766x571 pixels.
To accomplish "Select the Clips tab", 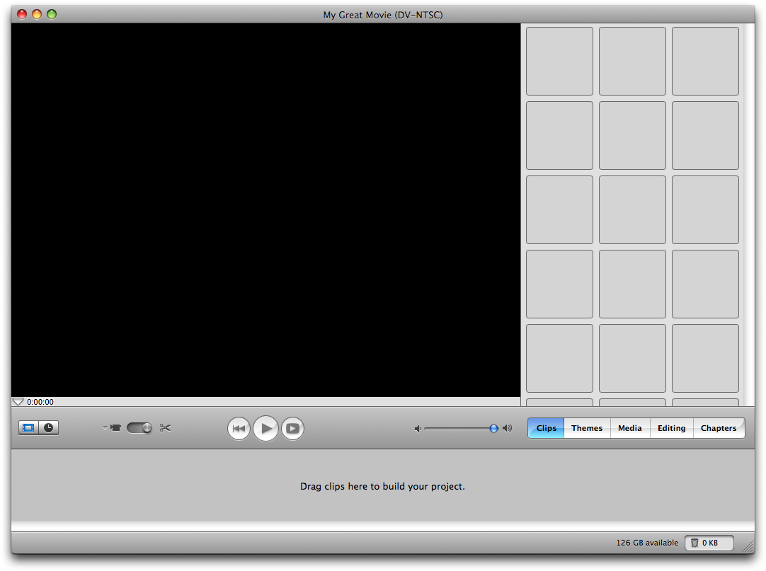I will coord(546,428).
